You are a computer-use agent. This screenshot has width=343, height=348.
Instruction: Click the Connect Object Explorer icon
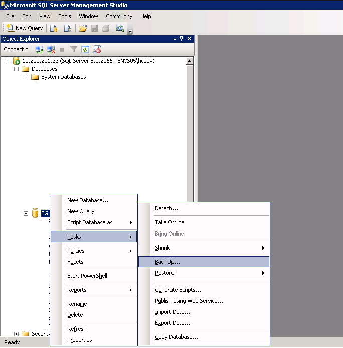(x=39, y=49)
